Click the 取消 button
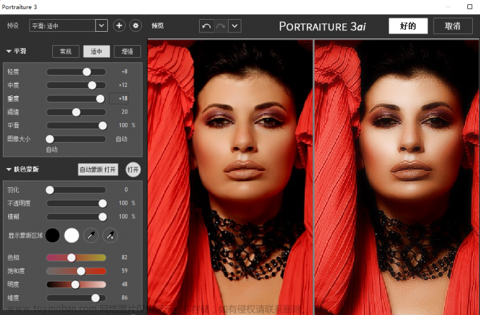This screenshot has height=315, width=480. tap(452, 26)
